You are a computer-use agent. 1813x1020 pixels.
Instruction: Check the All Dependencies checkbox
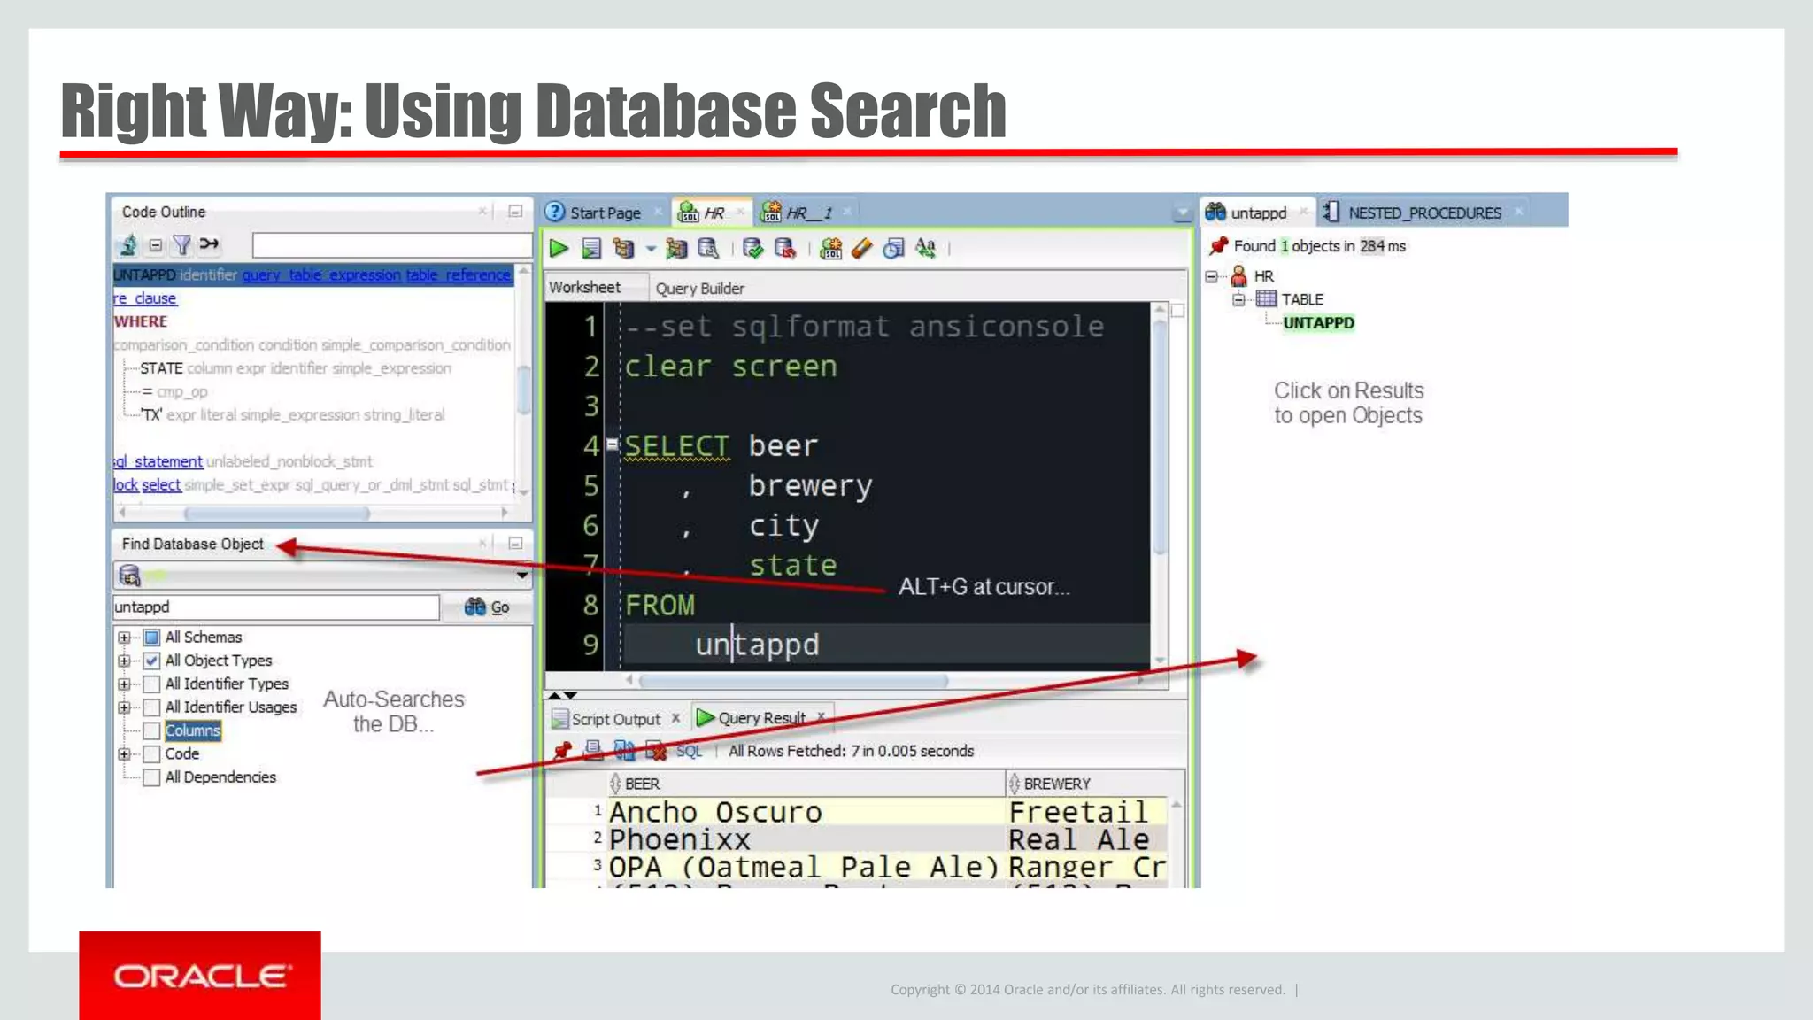(151, 777)
